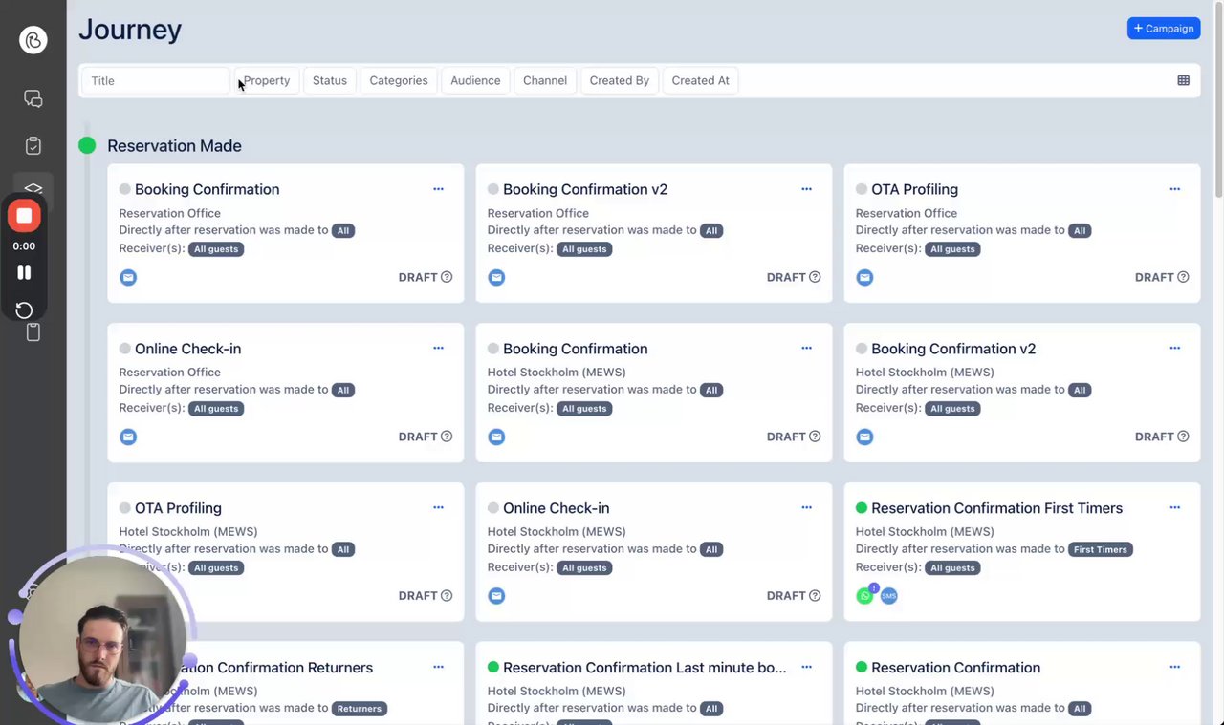Image resolution: width=1224 pixels, height=725 pixels.
Task: Open options menu for Reservation Confirmation Last minute card
Action: [x=806, y=668]
